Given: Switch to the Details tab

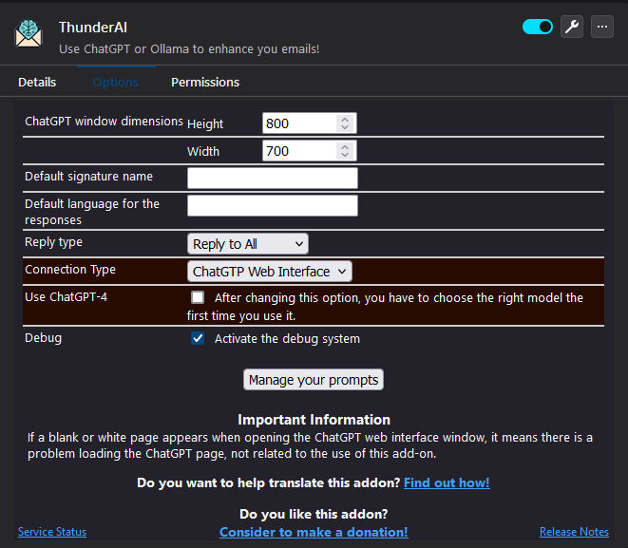Looking at the screenshot, I should (37, 82).
